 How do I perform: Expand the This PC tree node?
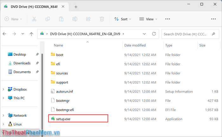[3, 98]
